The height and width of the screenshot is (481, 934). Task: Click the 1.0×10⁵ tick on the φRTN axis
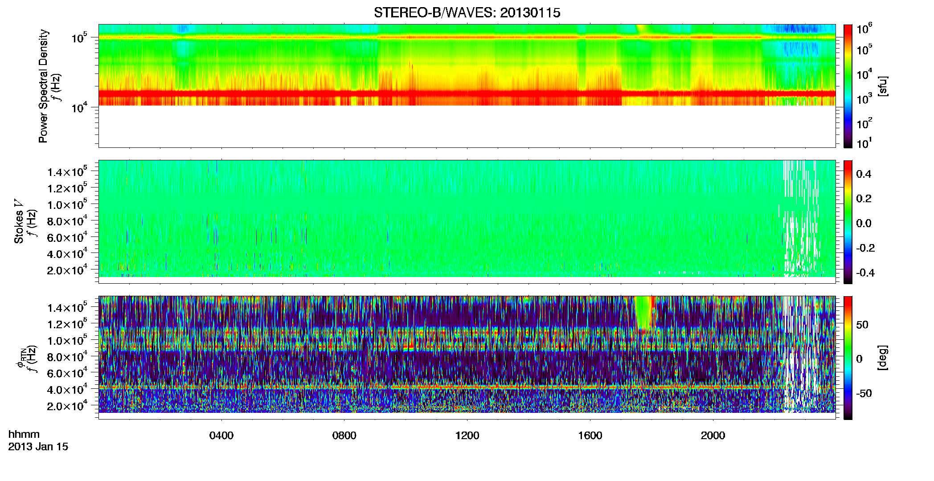[x=67, y=340]
